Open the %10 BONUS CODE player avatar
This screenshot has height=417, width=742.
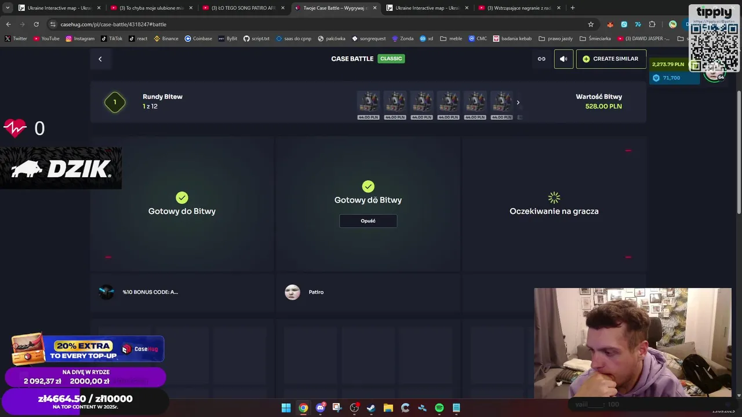[107, 292]
